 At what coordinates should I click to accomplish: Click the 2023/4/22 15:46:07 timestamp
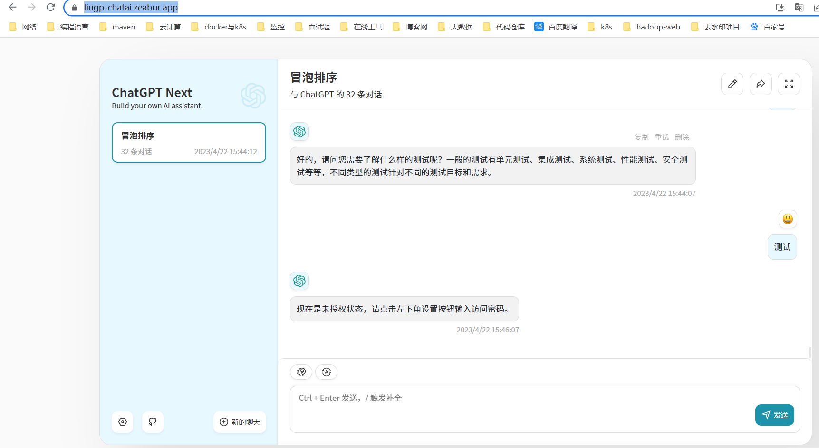coord(488,330)
